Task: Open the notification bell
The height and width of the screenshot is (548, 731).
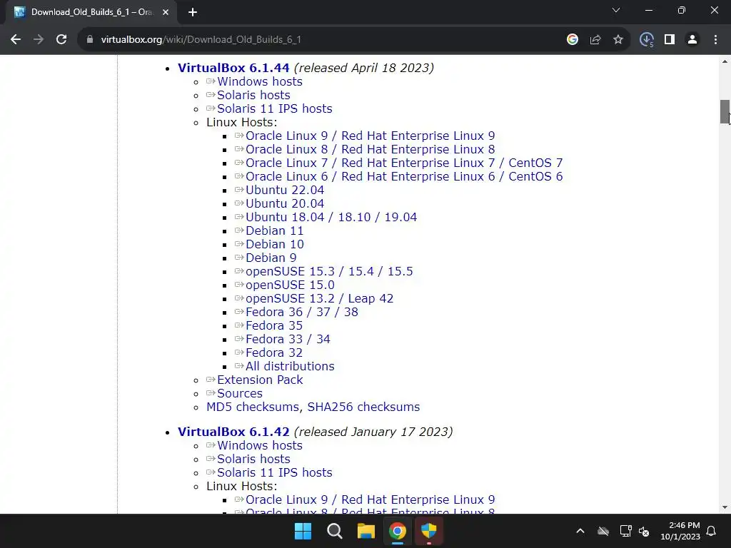Action: [712, 531]
